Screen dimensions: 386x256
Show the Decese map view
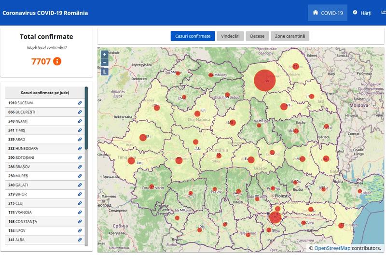tap(258, 36)
